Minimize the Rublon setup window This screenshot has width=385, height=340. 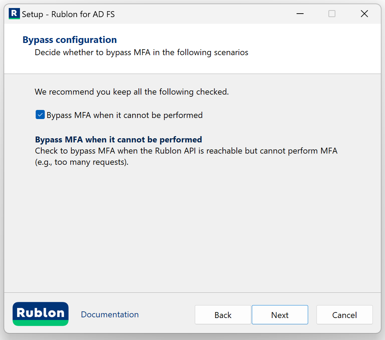pyautogui.click(x=300, y=14)
